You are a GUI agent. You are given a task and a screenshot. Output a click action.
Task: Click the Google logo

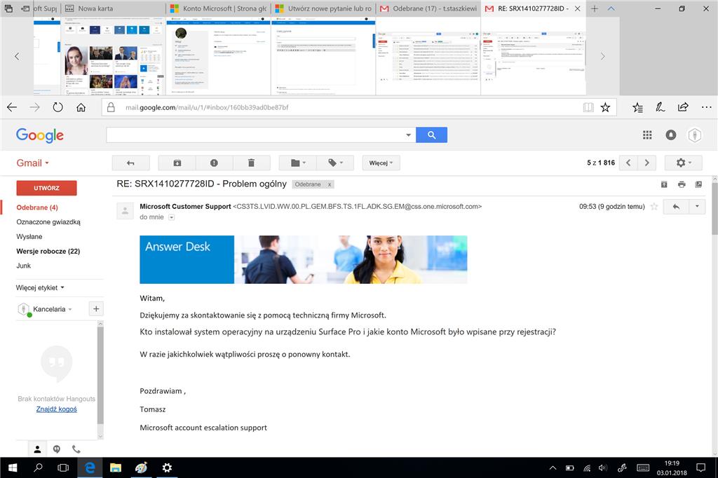tap(40, 135)
